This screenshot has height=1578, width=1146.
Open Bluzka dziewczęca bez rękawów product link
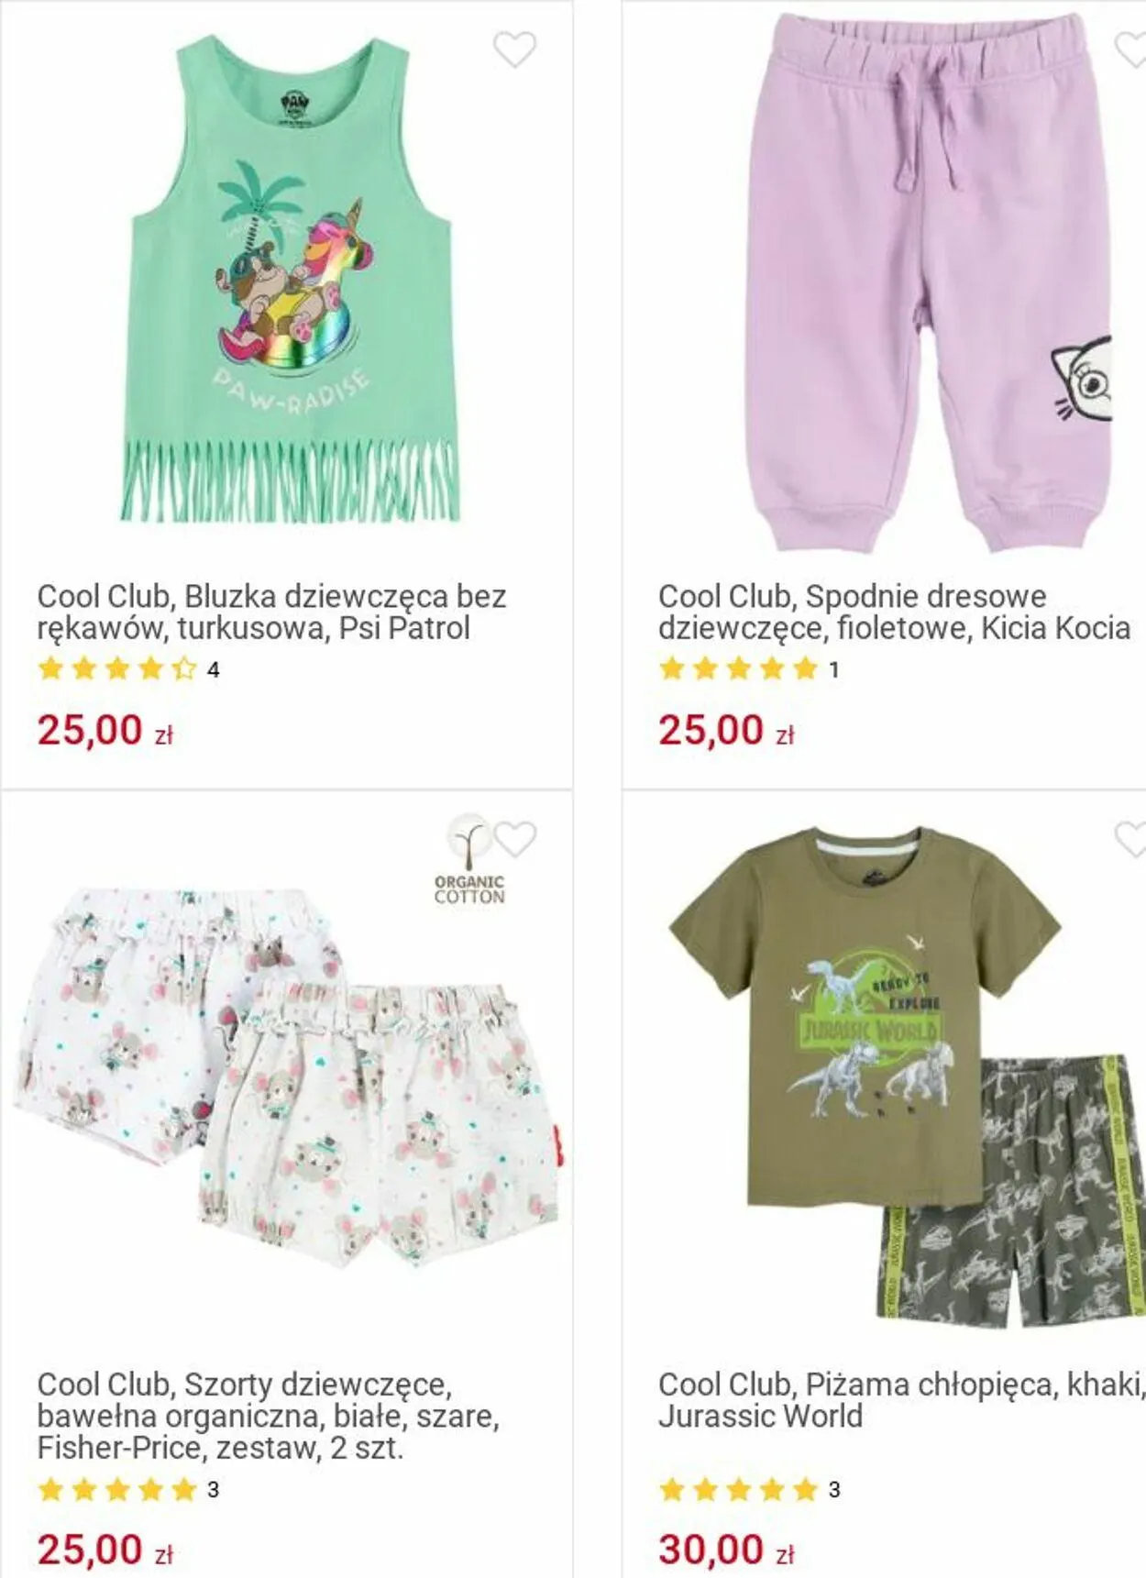pos(271,612)
